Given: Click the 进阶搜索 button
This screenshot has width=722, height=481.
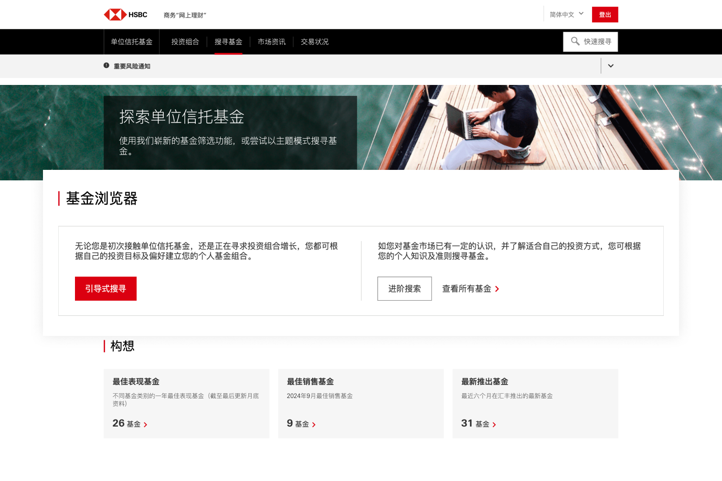Looking at the screenshot, I should [404, 289].
